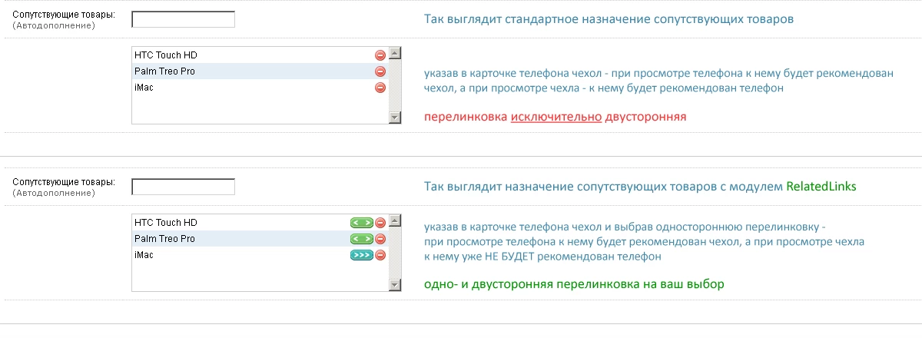
Task: Select HTC Touch HD in lower list
Action: (x=260, y=223)
